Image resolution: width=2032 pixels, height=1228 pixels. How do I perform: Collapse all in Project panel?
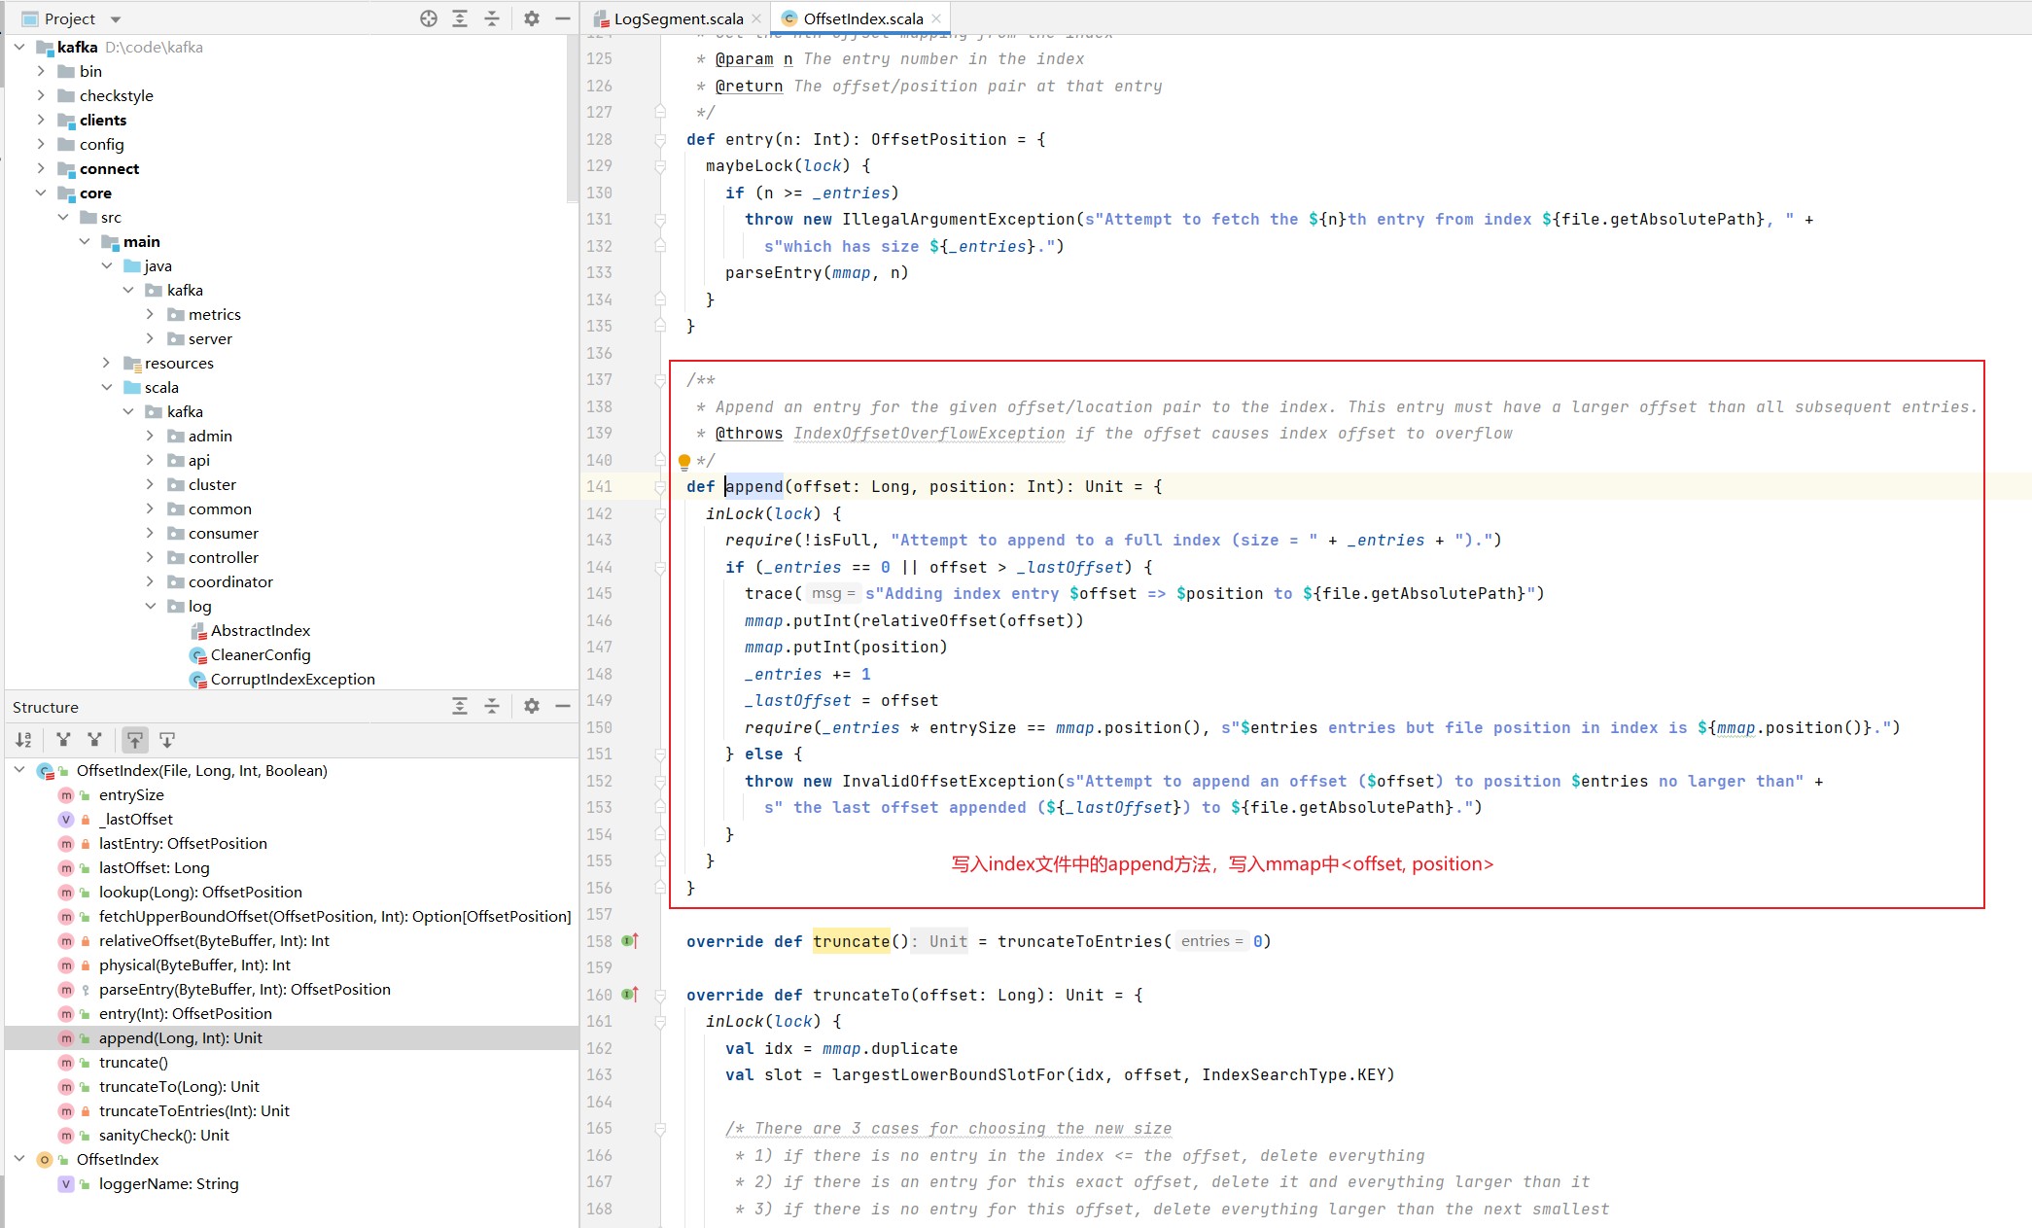click(x=492, y=18)
